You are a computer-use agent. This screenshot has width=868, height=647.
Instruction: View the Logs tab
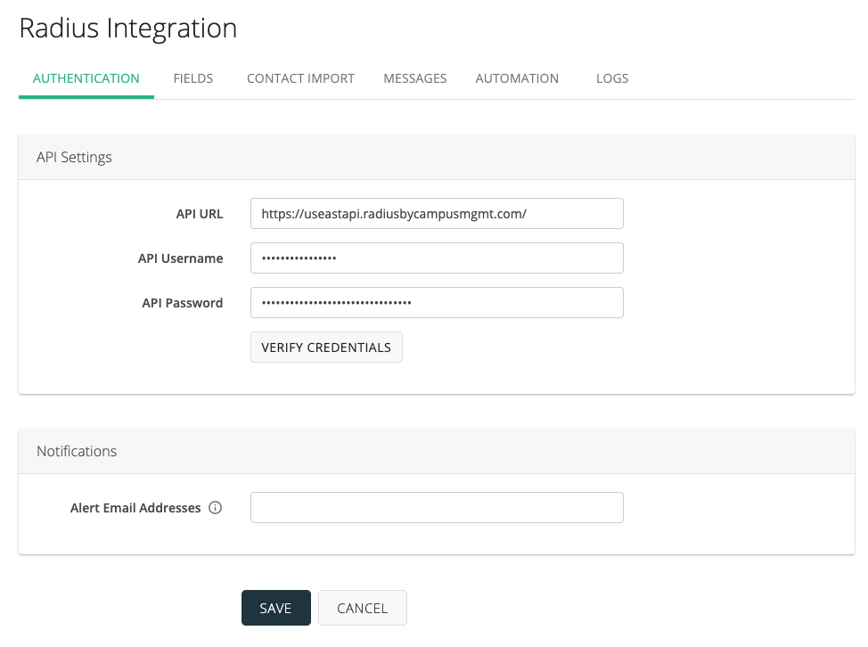tap(612, 78)
